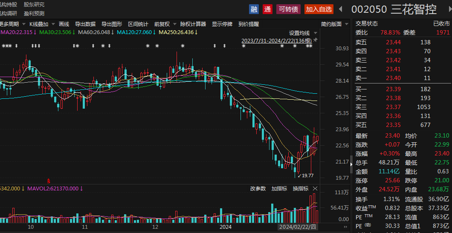Toggle 显示停牌 suspension display
Image resolution: width=452 pixels, height=233 pixels.
(x=222, y=24)
